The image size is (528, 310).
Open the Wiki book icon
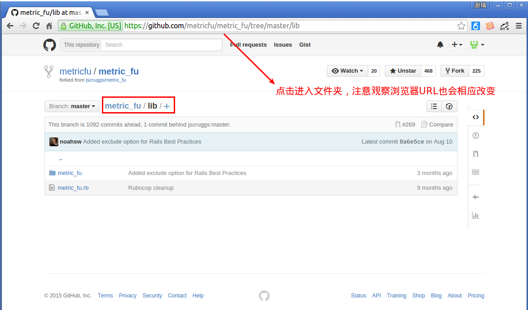click(475, 172)
